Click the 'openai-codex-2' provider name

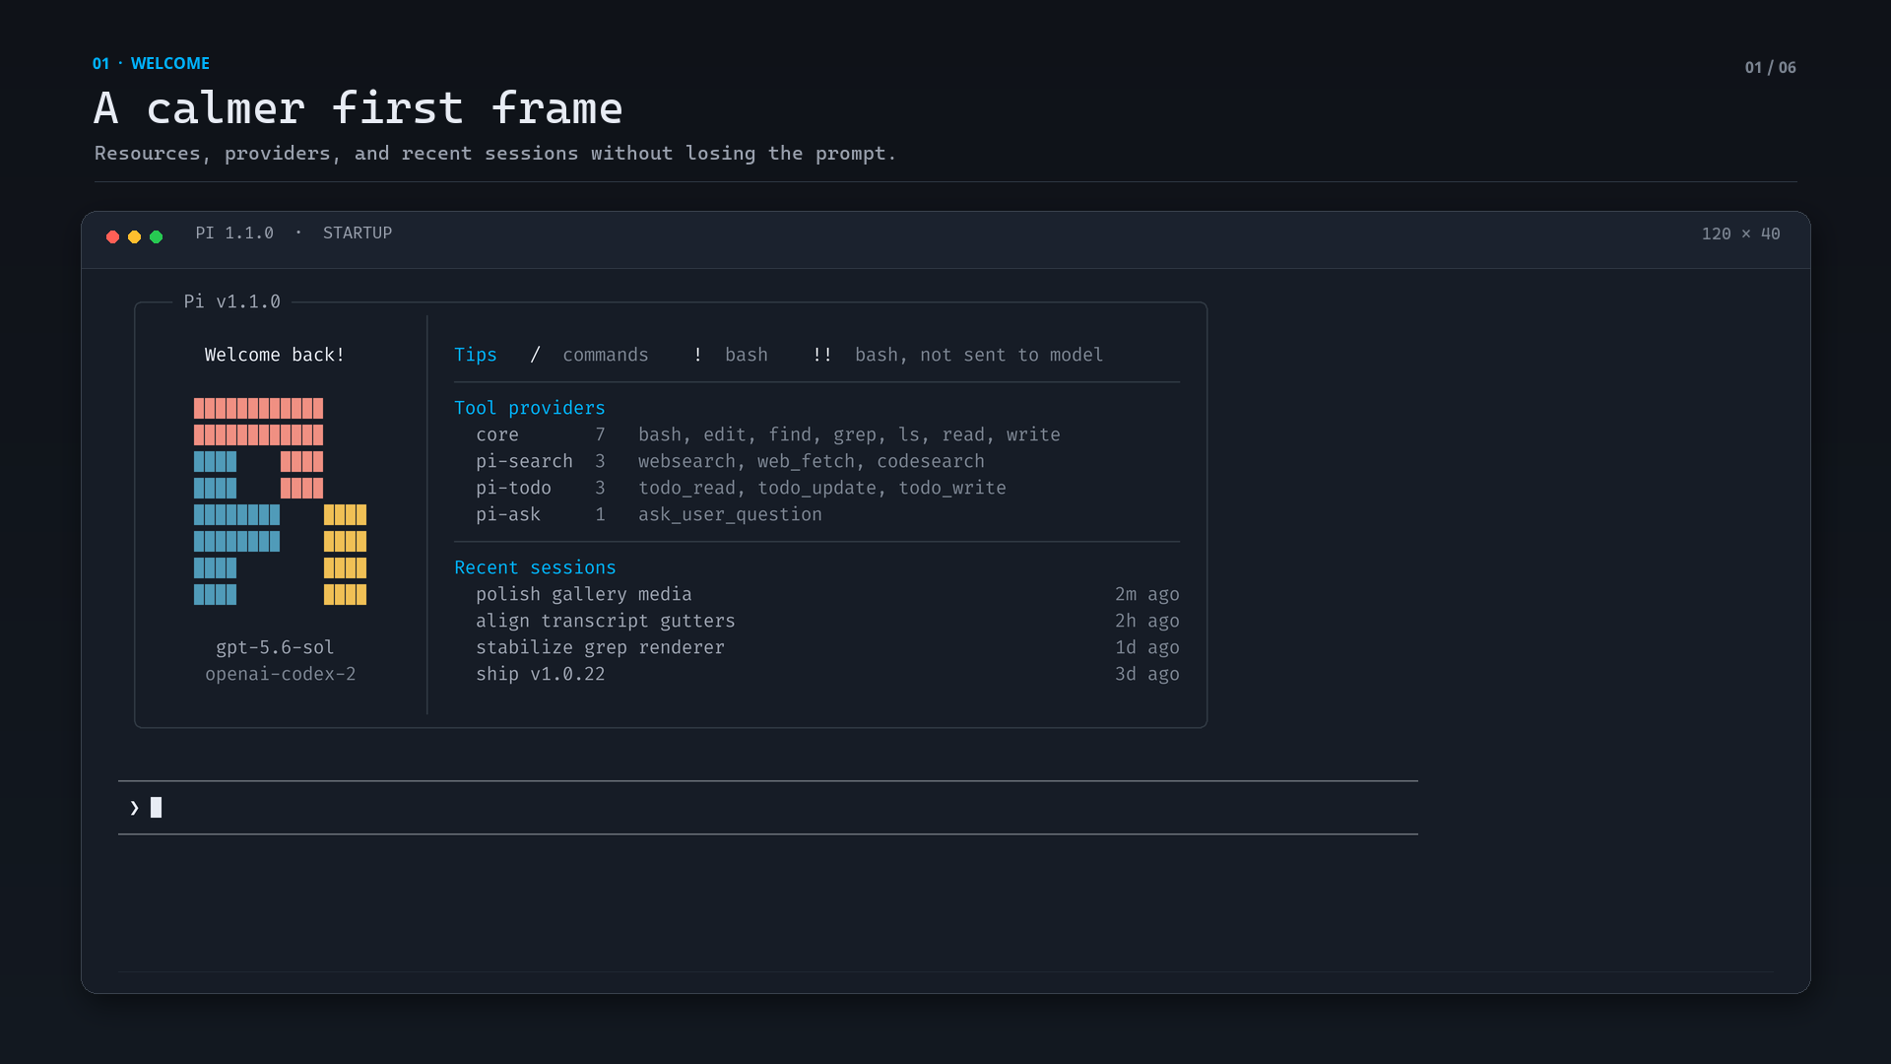pos(281,674)
